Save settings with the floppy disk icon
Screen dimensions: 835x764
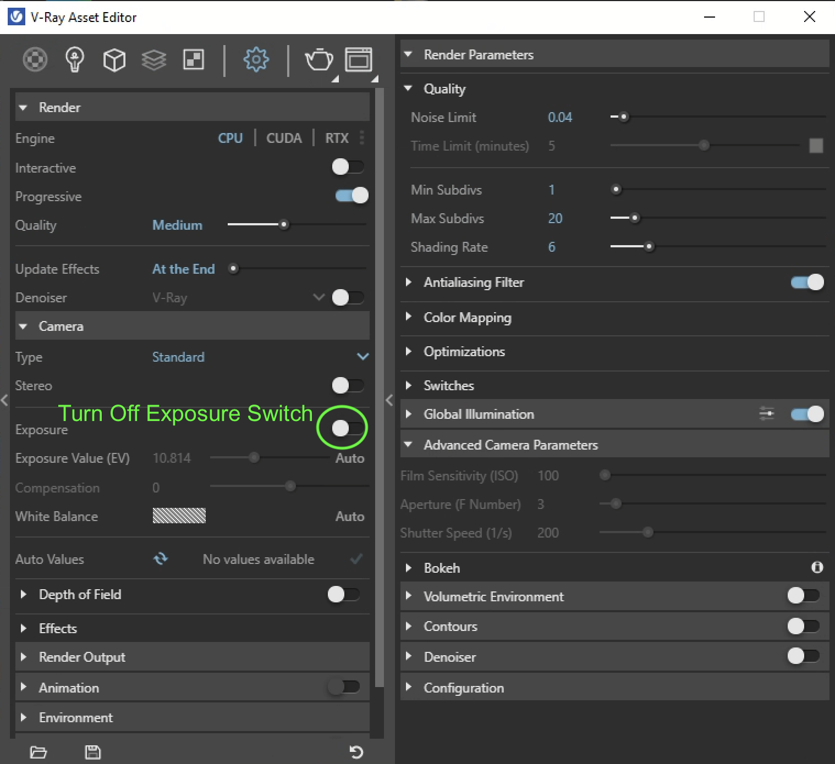point(92,752)
